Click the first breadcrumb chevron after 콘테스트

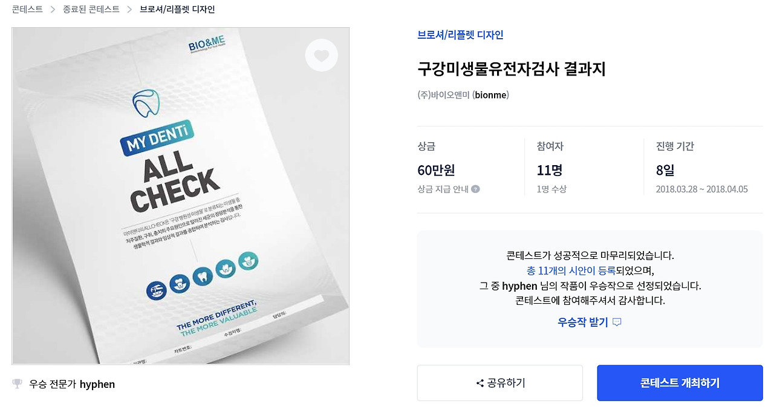pos(53,10)
